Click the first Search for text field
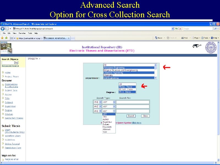This screenshot has width=220, height=165. [x=133, y=102]
